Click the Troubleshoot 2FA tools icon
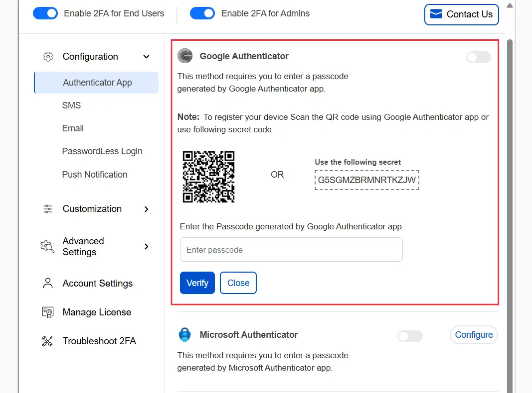 pos(47,341)
